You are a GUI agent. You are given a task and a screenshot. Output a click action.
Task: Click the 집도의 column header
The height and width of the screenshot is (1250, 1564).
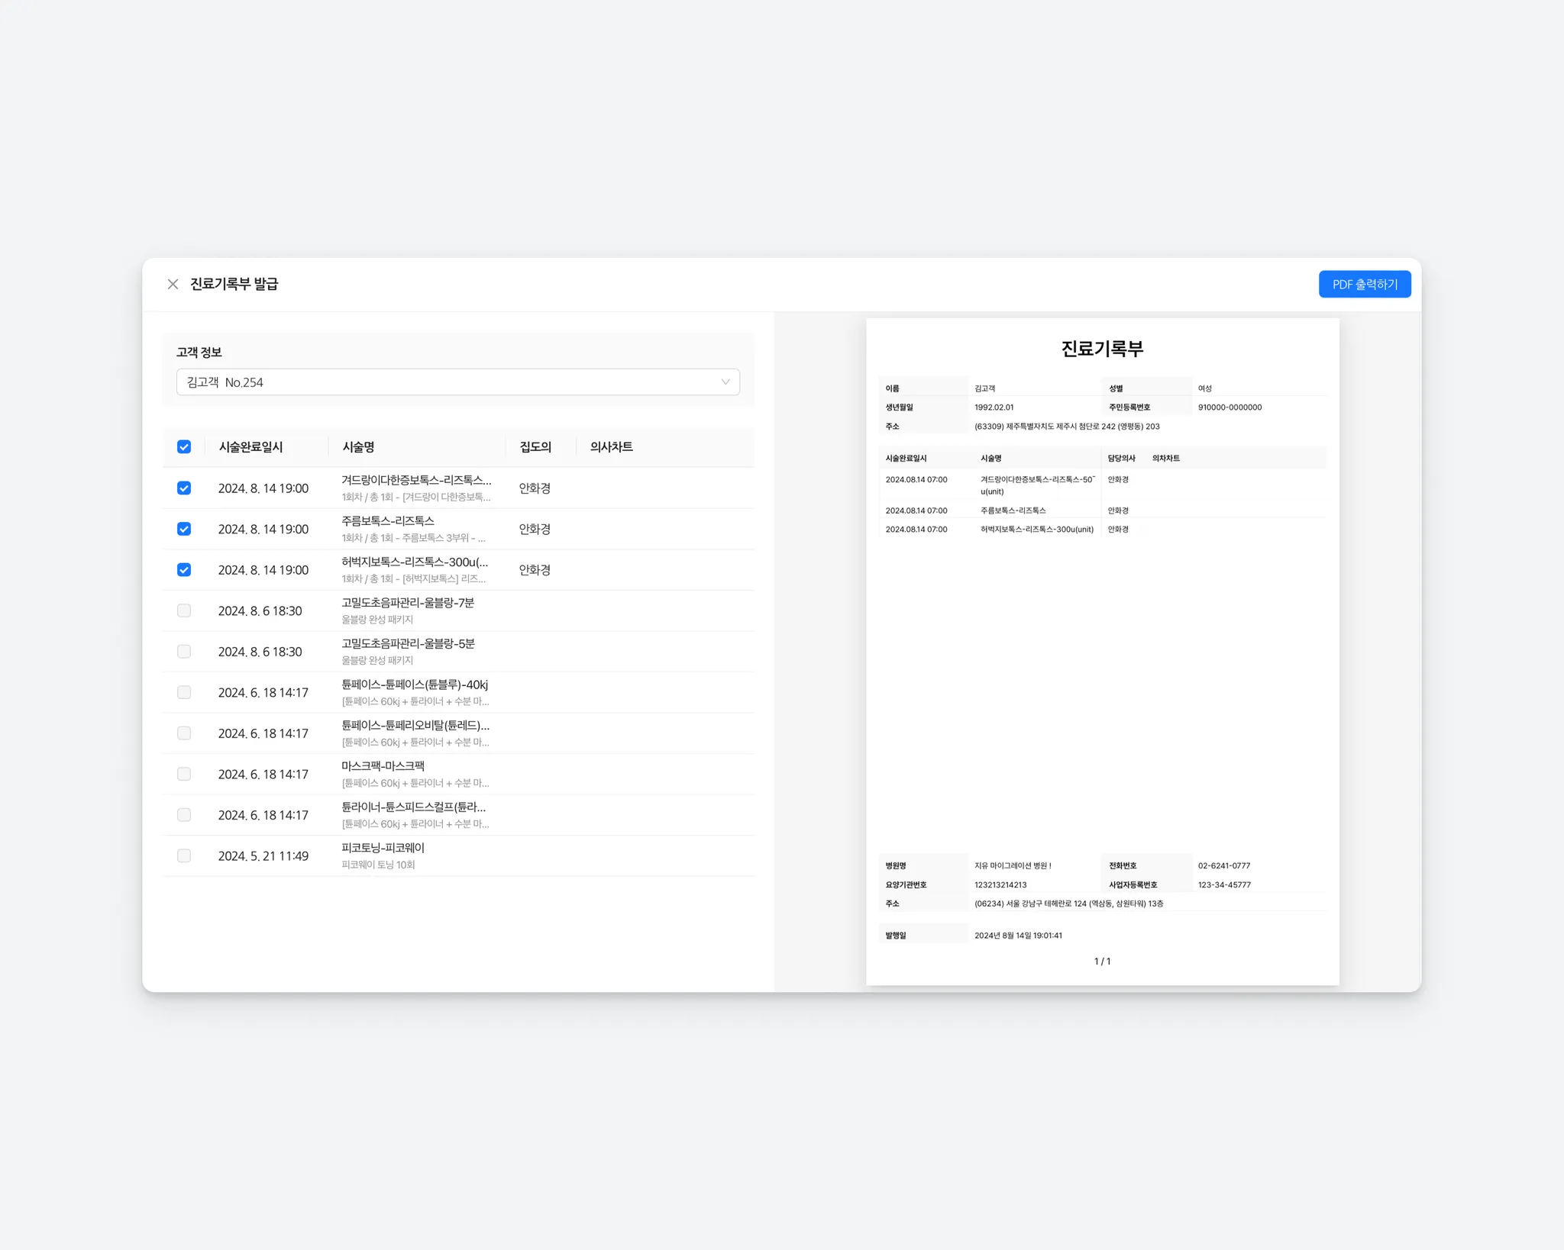click(x=535, y=447)
